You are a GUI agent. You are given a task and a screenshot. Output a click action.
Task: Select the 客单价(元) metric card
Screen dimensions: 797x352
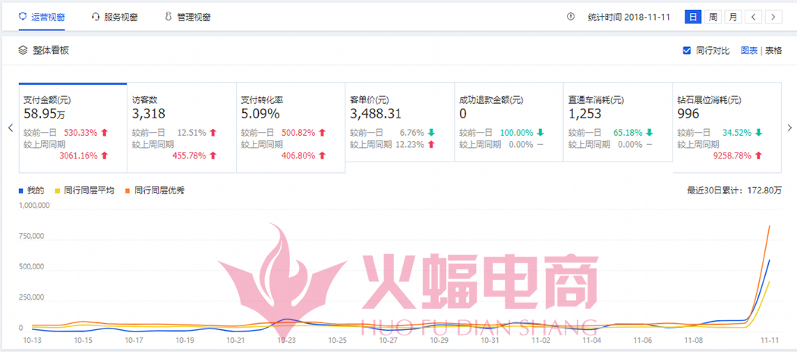(x=399, y=122)
